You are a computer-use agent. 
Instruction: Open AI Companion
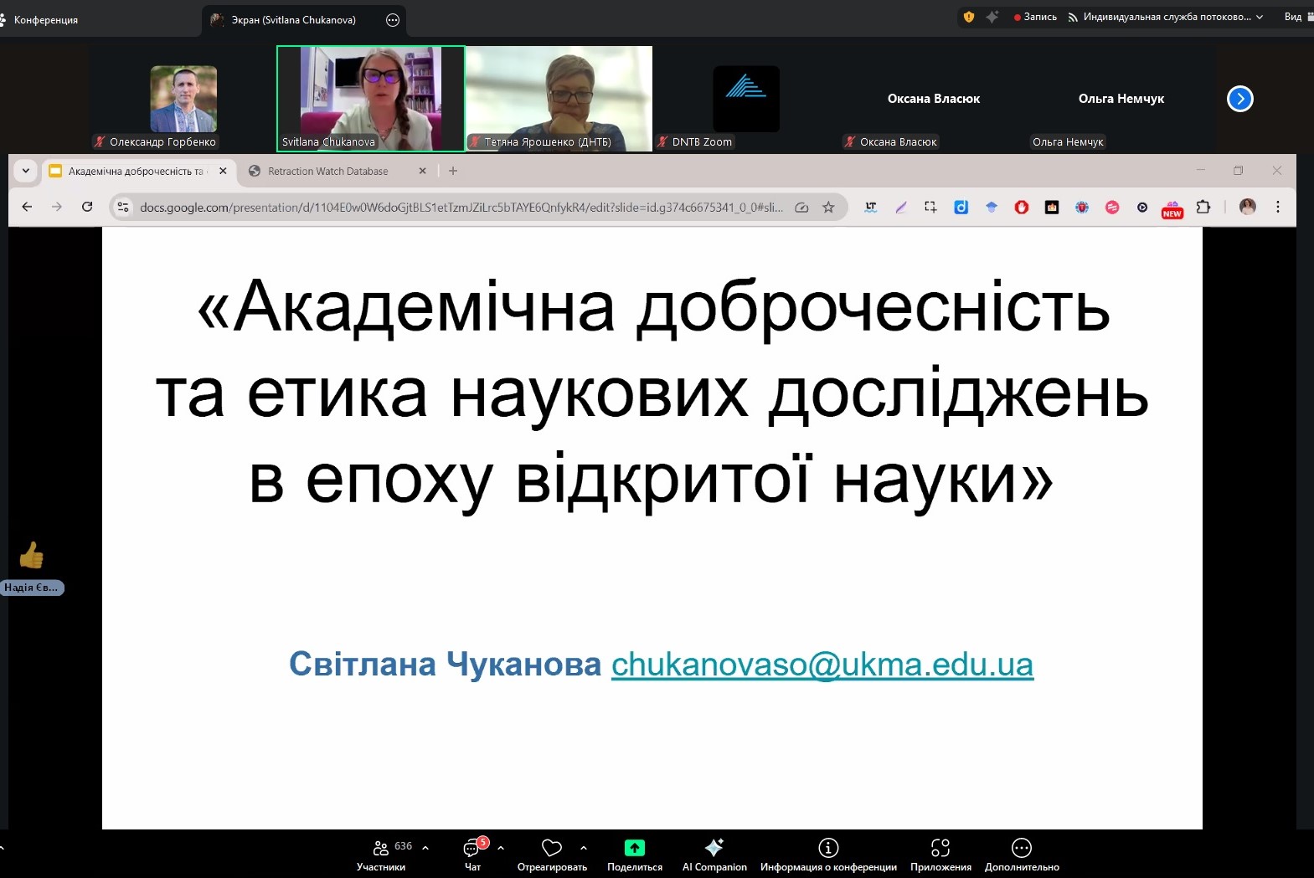[x=714, y=855]
